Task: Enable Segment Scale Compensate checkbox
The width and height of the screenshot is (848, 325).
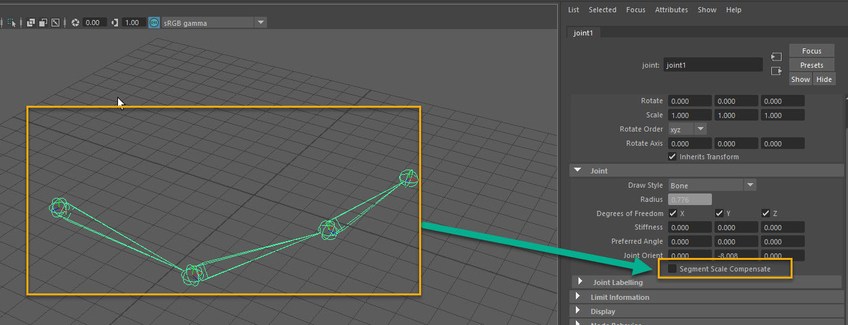Action: 673,269
